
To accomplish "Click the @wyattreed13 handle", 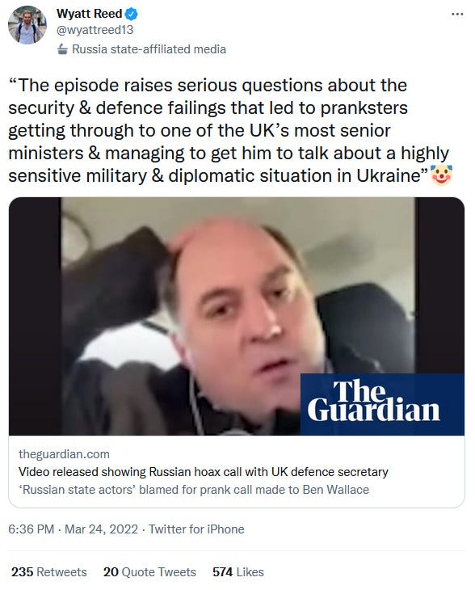I will click(x=95, y=30).
